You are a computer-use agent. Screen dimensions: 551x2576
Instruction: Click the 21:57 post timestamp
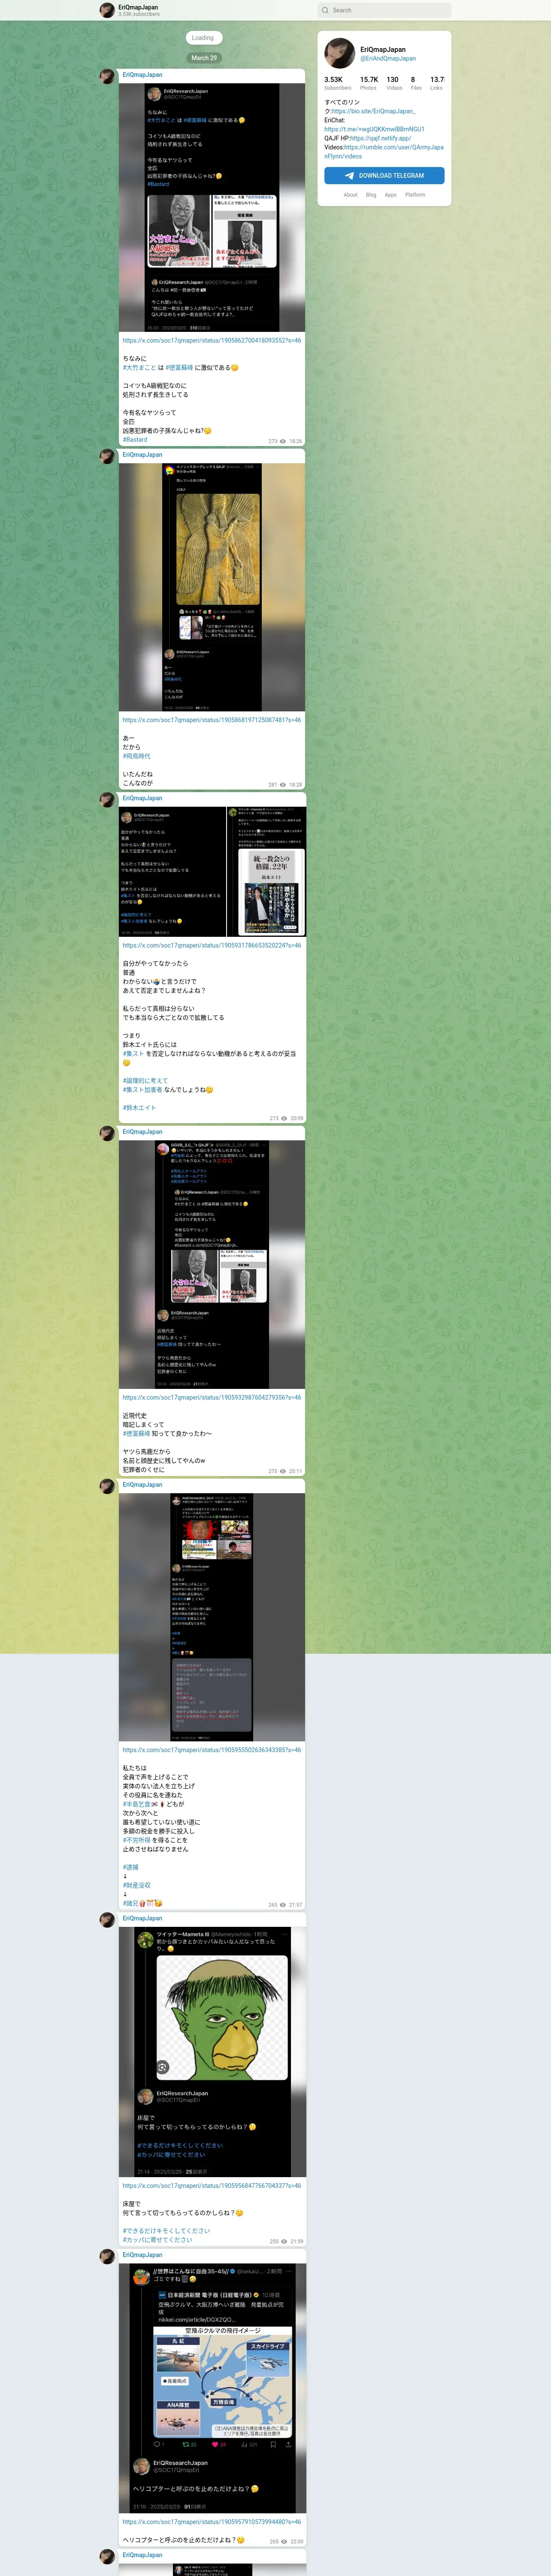[296, 1905]
